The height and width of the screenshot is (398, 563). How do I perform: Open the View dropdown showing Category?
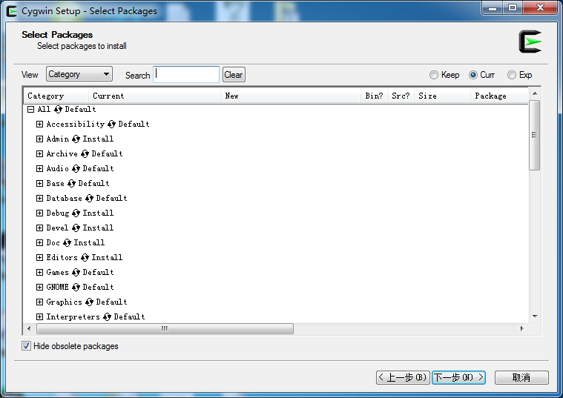[79, 74]
